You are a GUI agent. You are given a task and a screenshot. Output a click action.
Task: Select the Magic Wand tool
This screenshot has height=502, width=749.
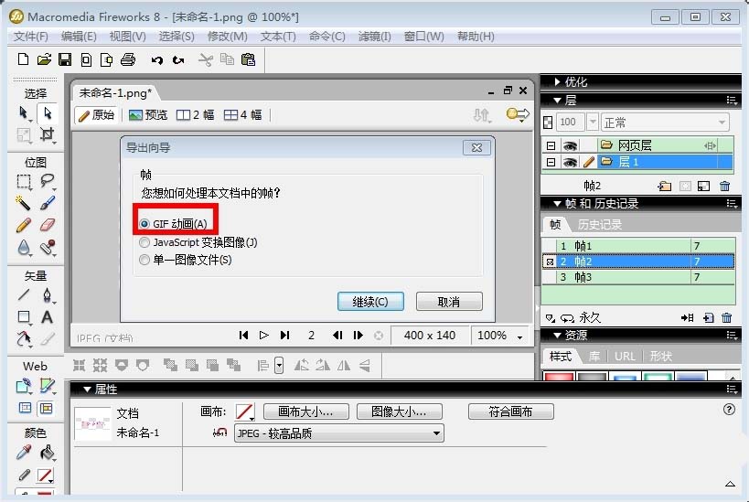tap(23, 203)
